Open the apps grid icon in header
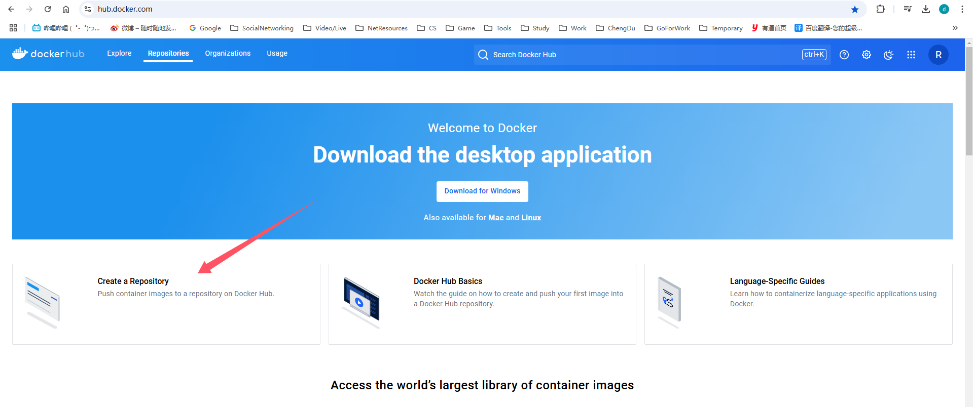Image resolution: width=973 pixels, height=407 pixels. pyautogui.click(x=911, y=55)
